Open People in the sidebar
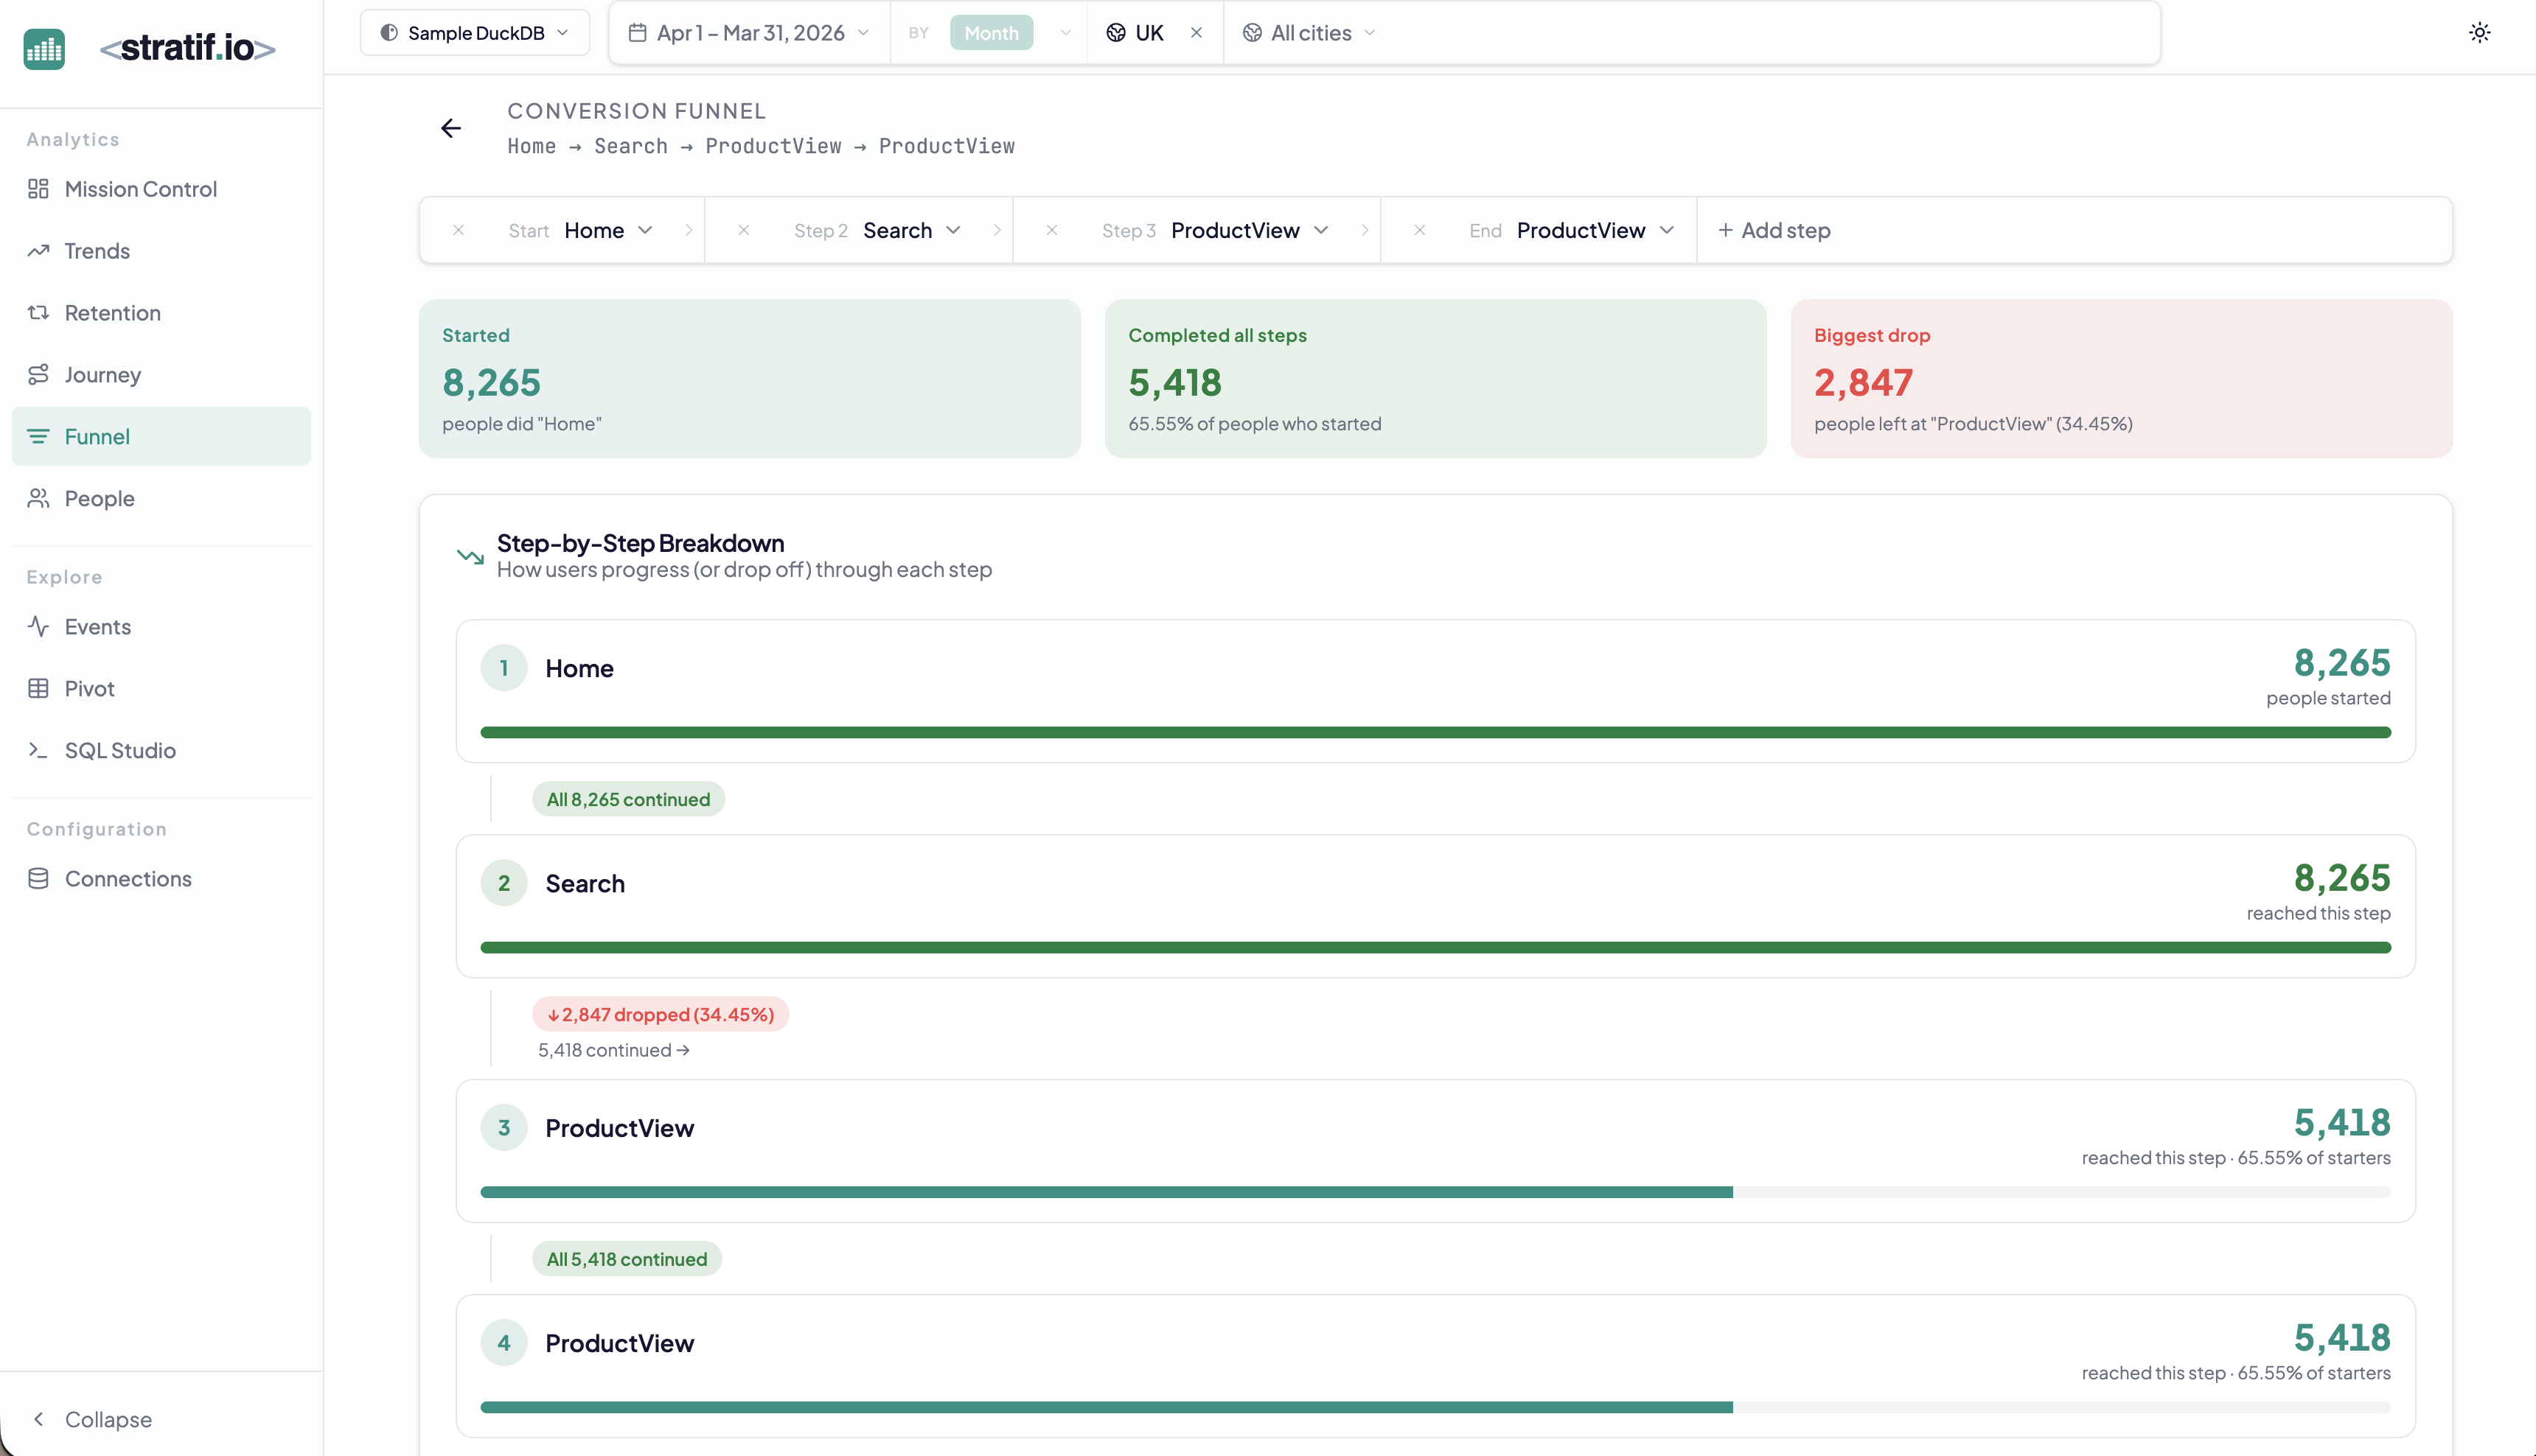 point(161,498)
